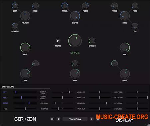This screenshot has height=126, width=150.
Task: Move the >FLT RES modulation slider
Action: point(137,92)
